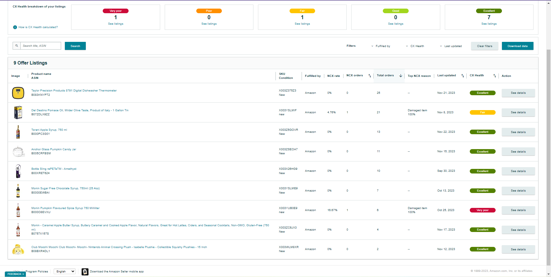The height and width of the screenshot is (277, 551).
Task: Open Monin Sugar Free Chocolate Syrup link
Action: [x=65, y=188]
